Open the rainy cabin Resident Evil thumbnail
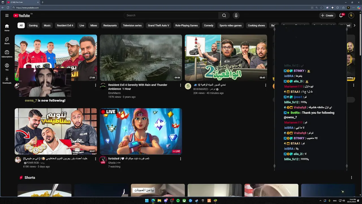Viewport: 362px width, 204px height. click(141, 58)
